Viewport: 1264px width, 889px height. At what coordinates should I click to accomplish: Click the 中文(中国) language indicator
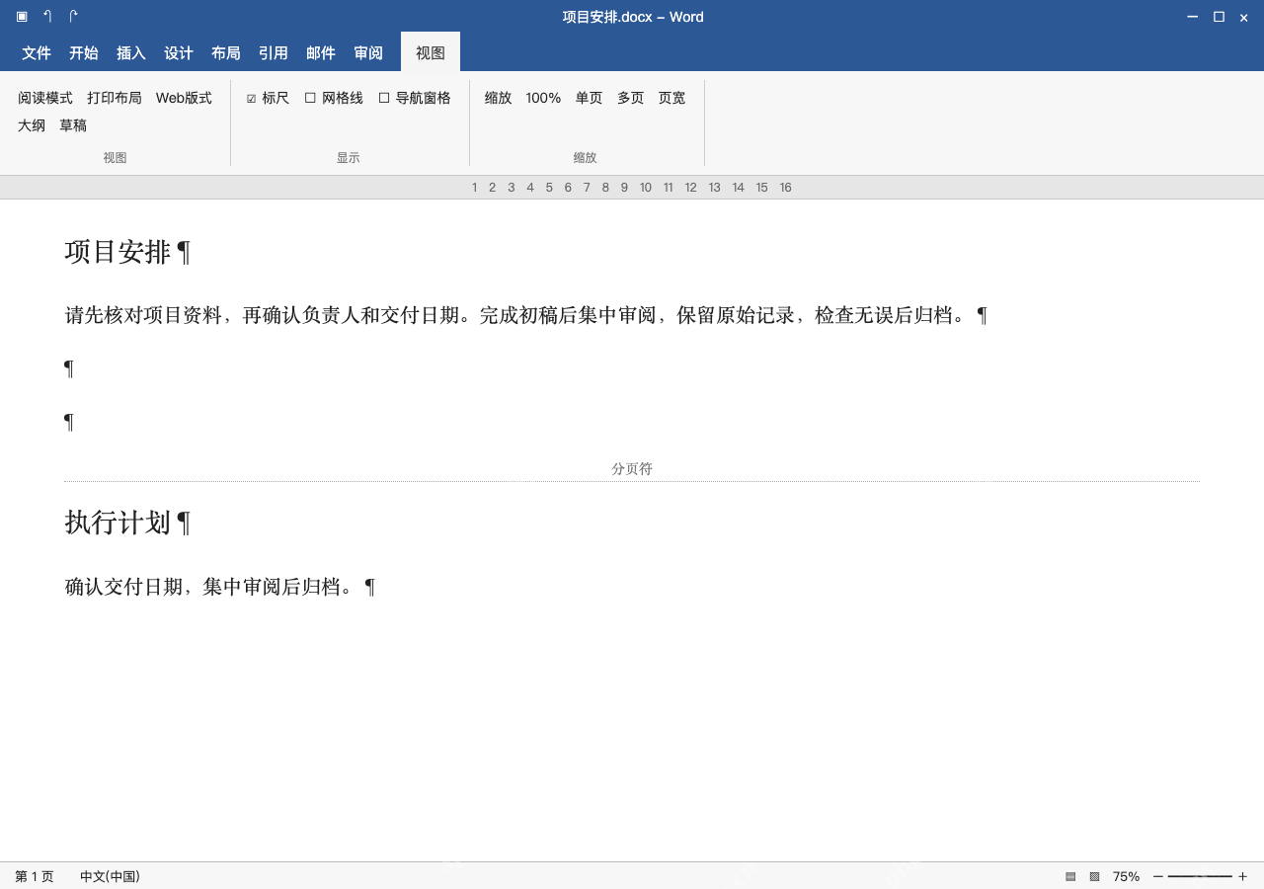pos(110,876)
